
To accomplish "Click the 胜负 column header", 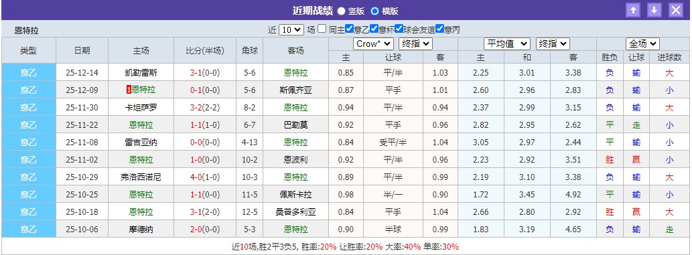I will tap(610, 58).
